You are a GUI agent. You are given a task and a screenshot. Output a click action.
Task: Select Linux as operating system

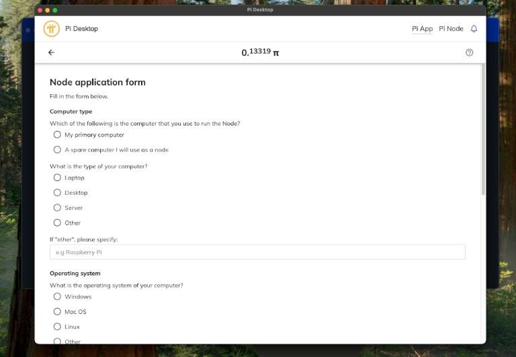point(57,327)
